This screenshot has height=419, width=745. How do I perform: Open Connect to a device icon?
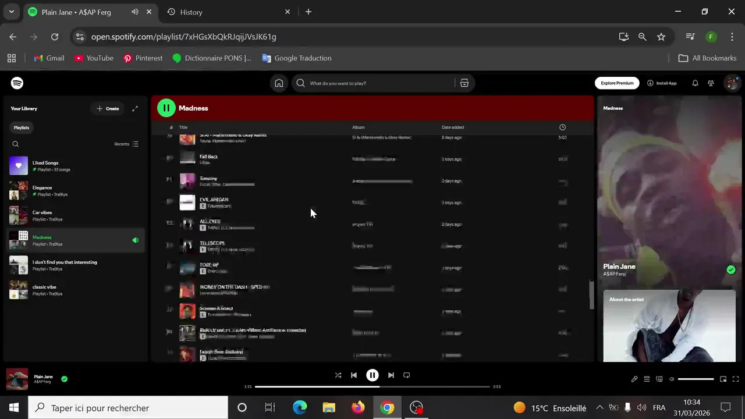pyautogui.click(x=659, y=379)
